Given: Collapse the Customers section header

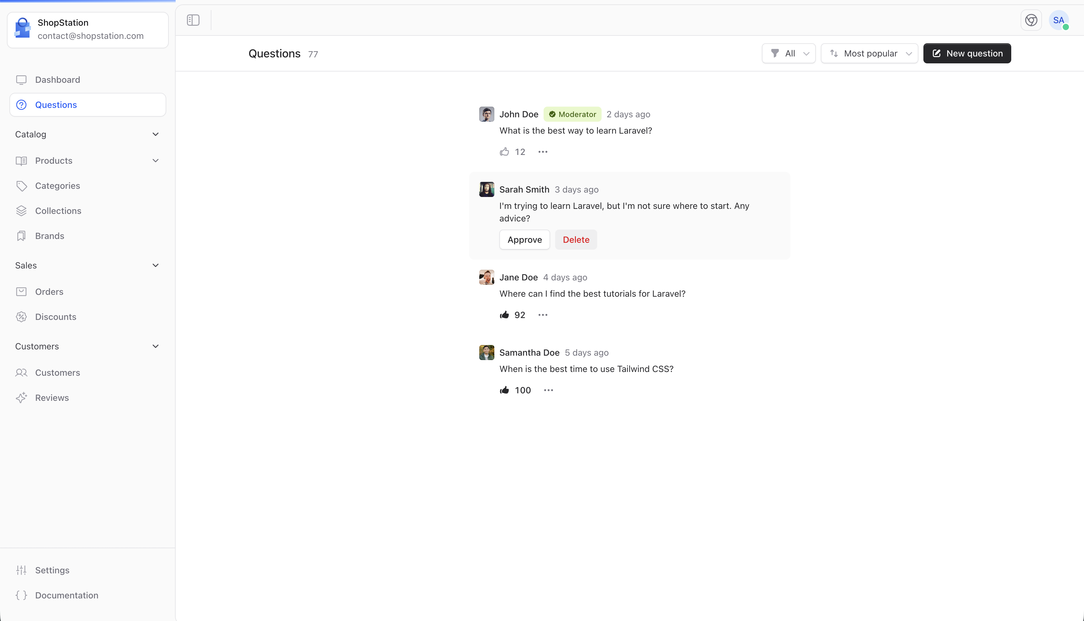Looking at the screenshot, I should [88, 346].
